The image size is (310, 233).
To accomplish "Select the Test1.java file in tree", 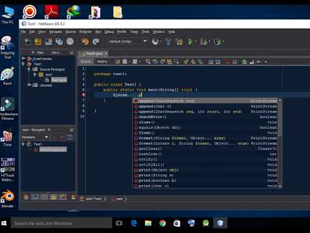I will [x=59, y=80].
